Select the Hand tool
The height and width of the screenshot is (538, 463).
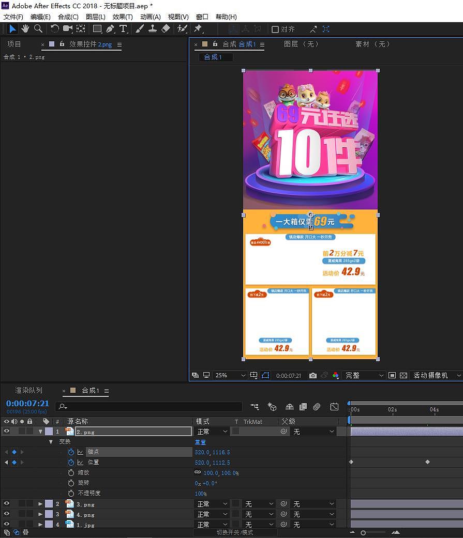25,29
